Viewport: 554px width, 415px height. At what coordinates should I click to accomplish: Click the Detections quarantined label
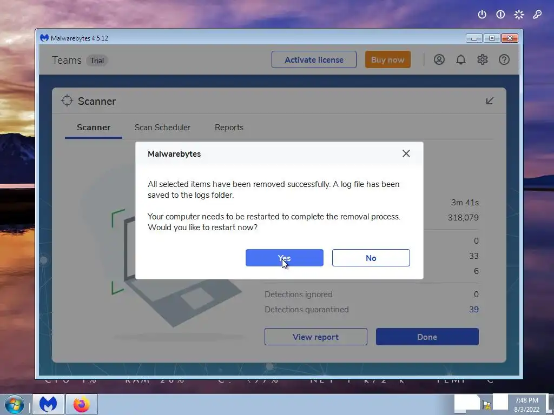(307, 310)
